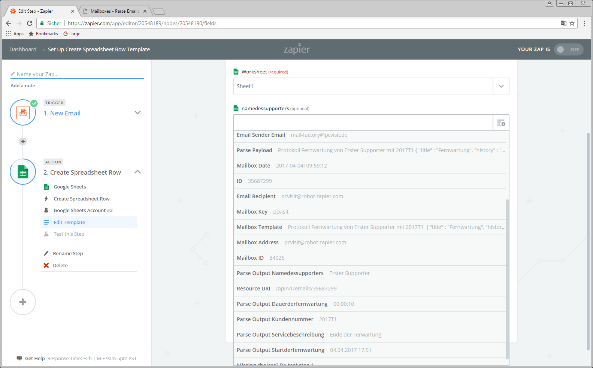Screen dimensions: 593x368
Task: Click the pencil Rename Step icon
Action: tap(46, 253)
